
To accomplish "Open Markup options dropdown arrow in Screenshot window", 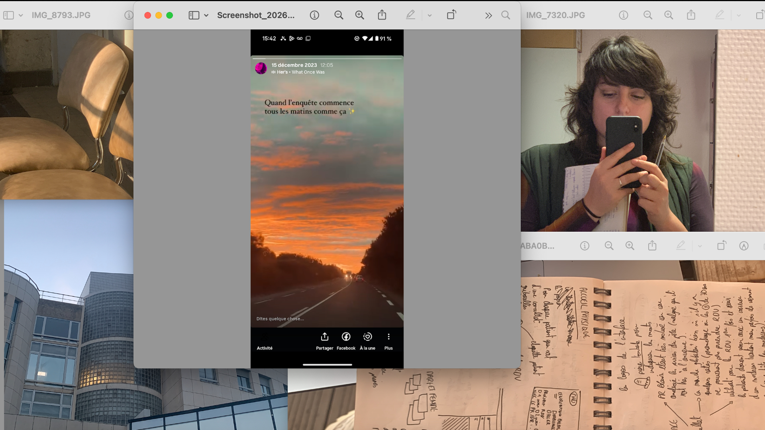I will coord(430,16).
